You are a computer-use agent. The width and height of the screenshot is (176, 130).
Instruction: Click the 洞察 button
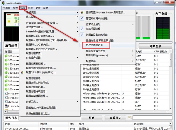(92, 118)
